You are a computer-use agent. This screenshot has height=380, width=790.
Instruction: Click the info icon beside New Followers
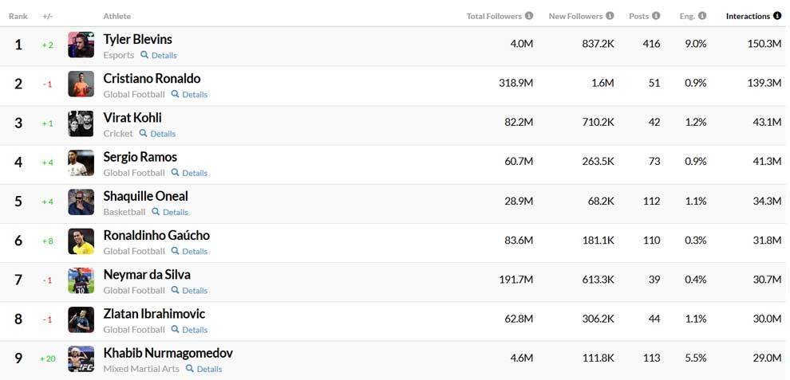[x=610, y=16]
